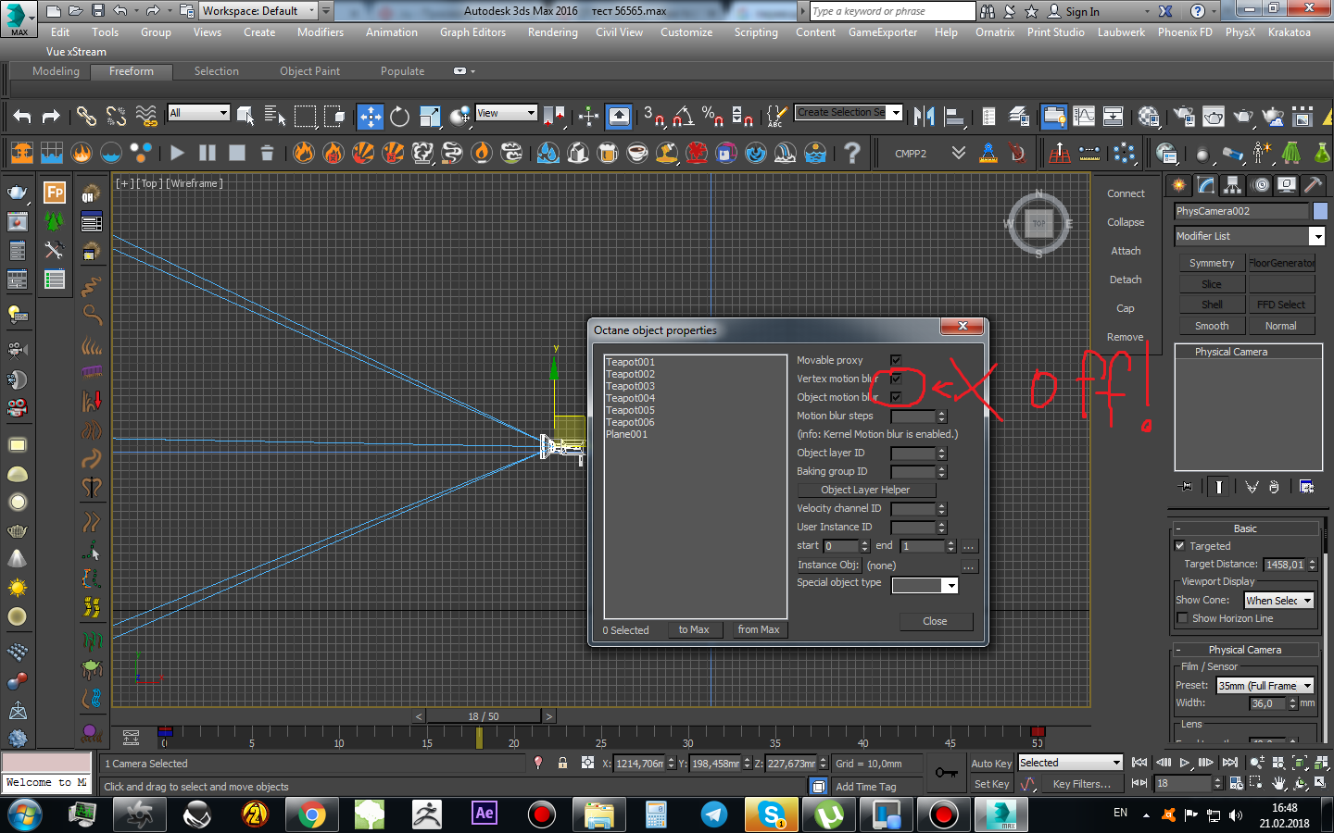Click the Pin Stack icon
Image resolution: width=1334 pixels, height=833 pixels.
[x=1185, y=486]
